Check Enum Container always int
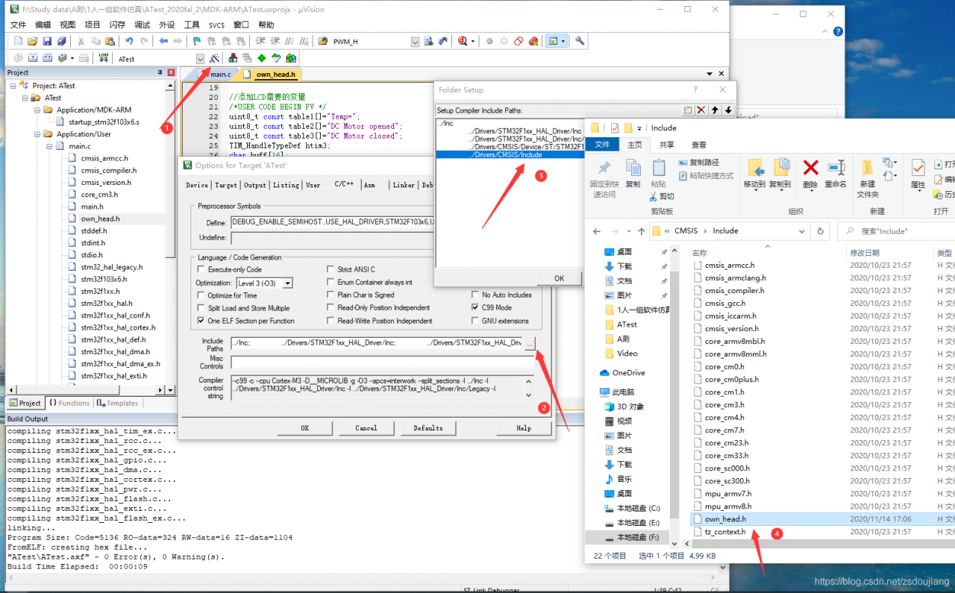The height and width of the screenshot is (593, 955). 331,282
